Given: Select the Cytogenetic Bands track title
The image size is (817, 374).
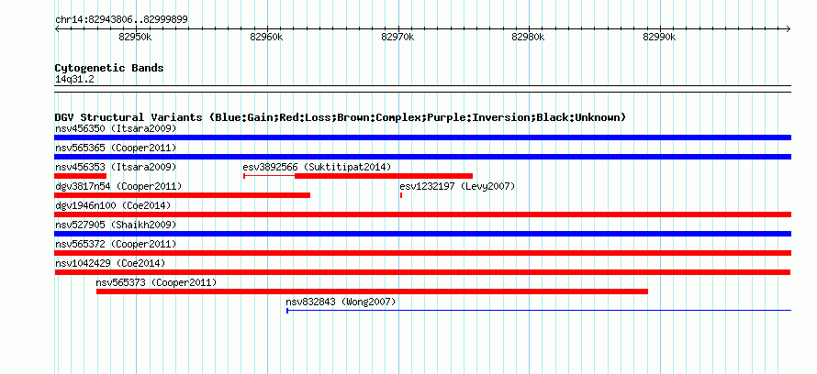Looking at the screenshot, I should (x=109, y=68).
